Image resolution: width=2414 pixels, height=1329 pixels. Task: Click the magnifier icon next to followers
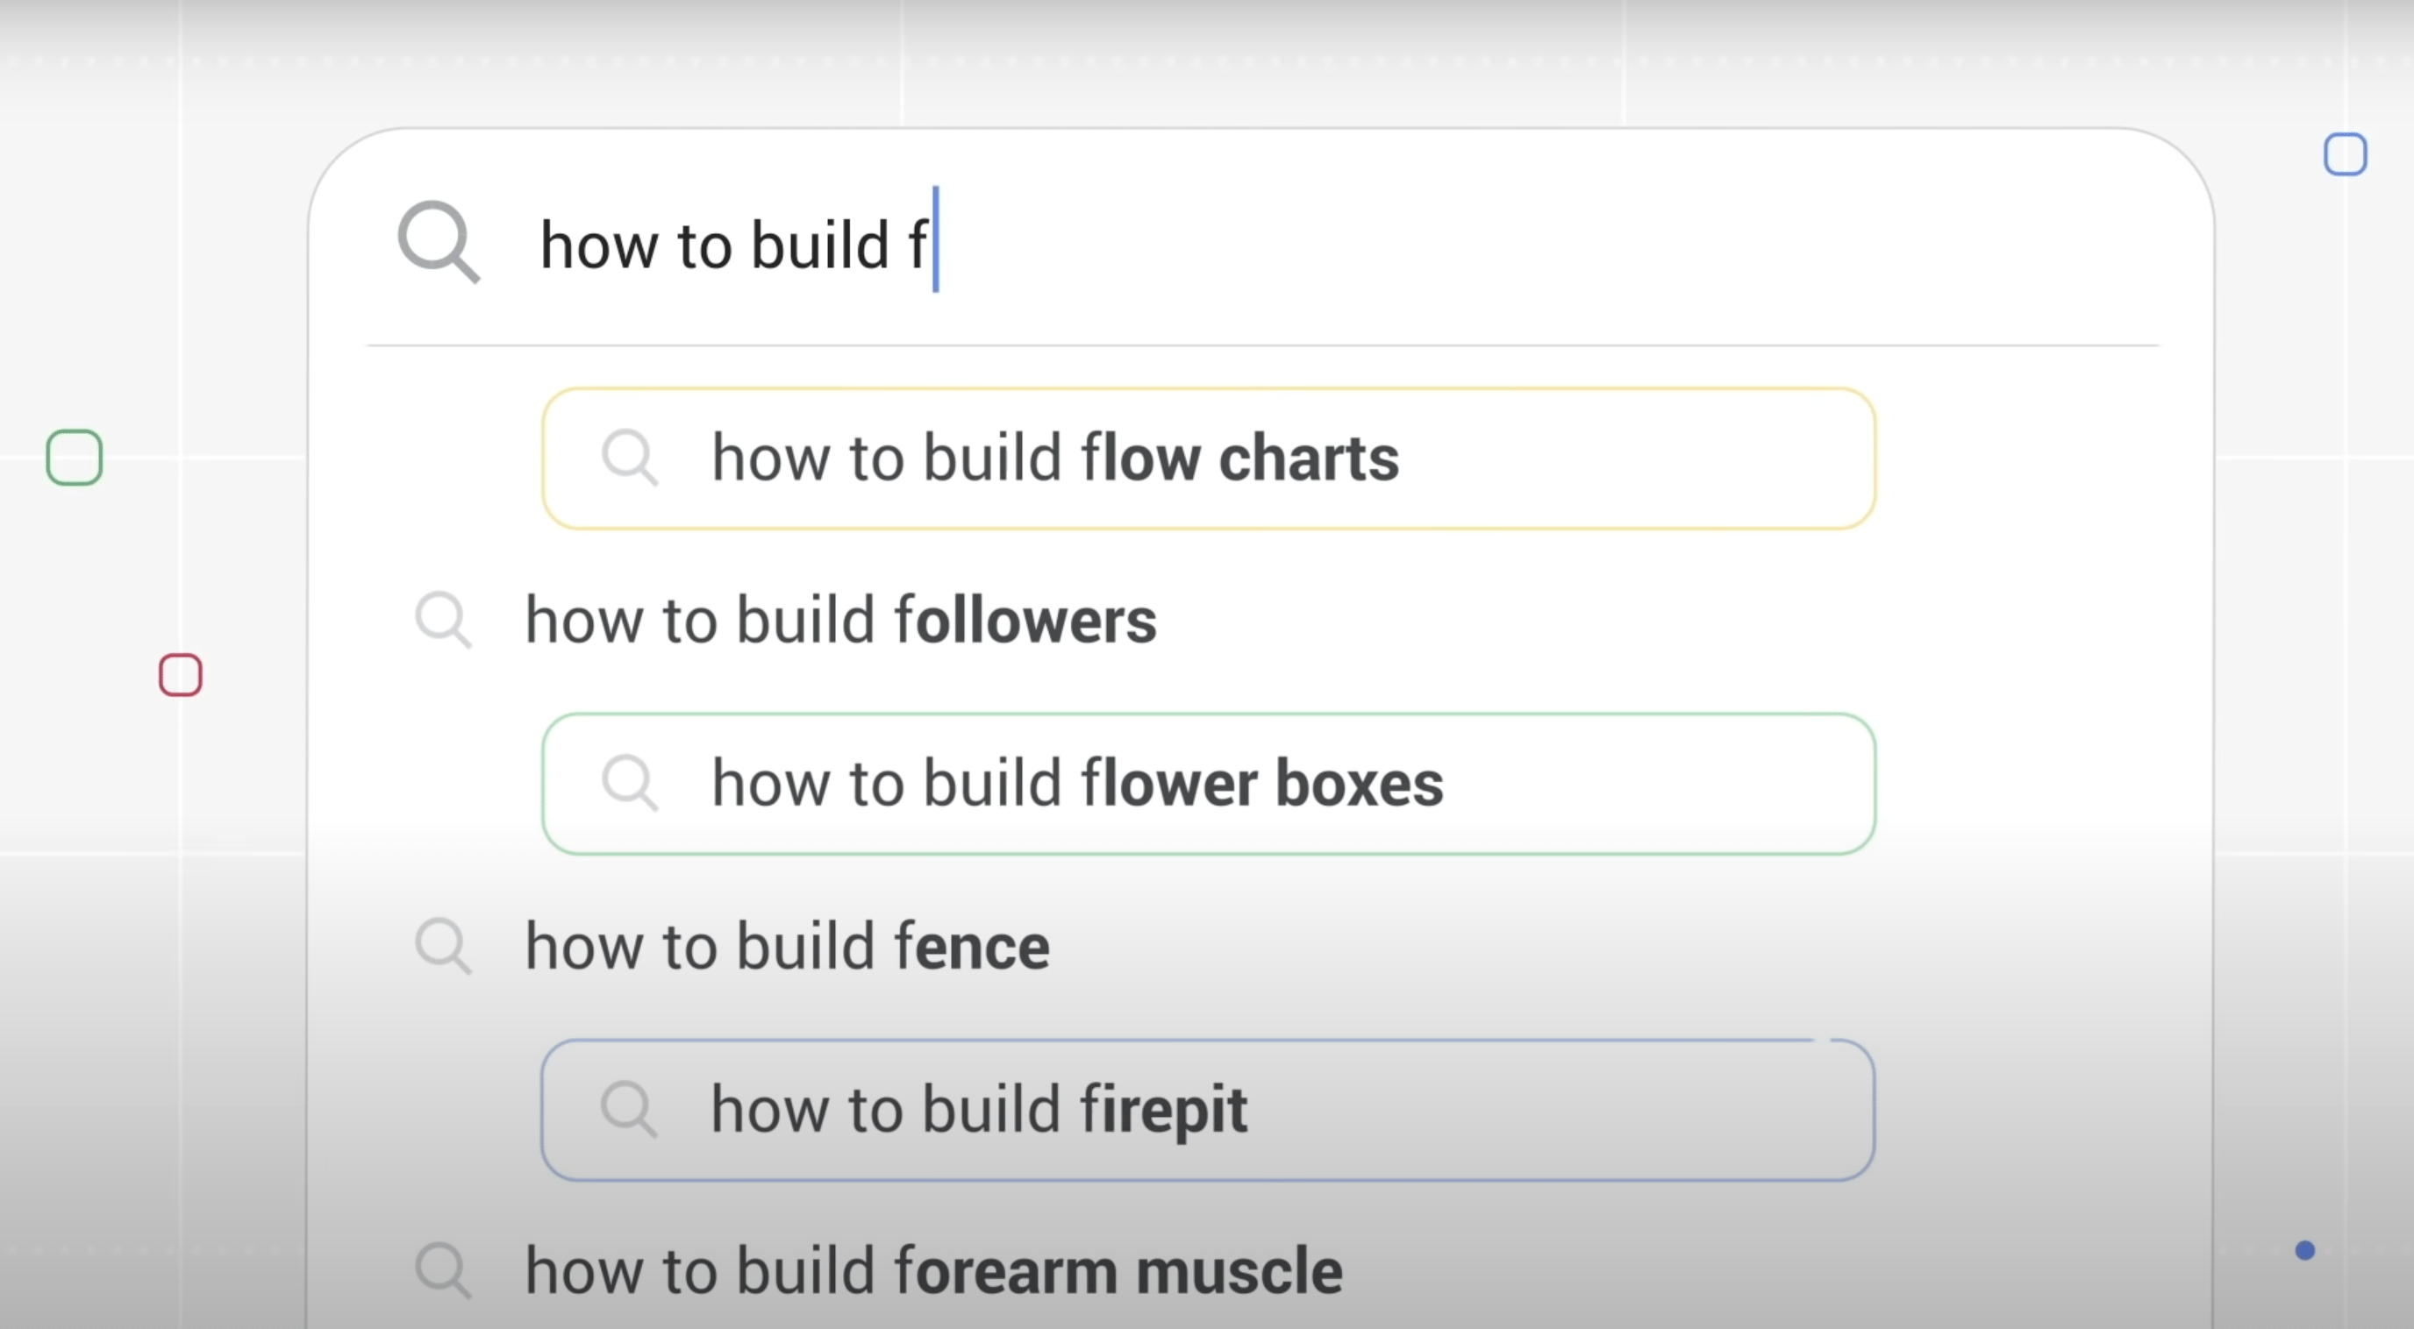pos(443,620)
